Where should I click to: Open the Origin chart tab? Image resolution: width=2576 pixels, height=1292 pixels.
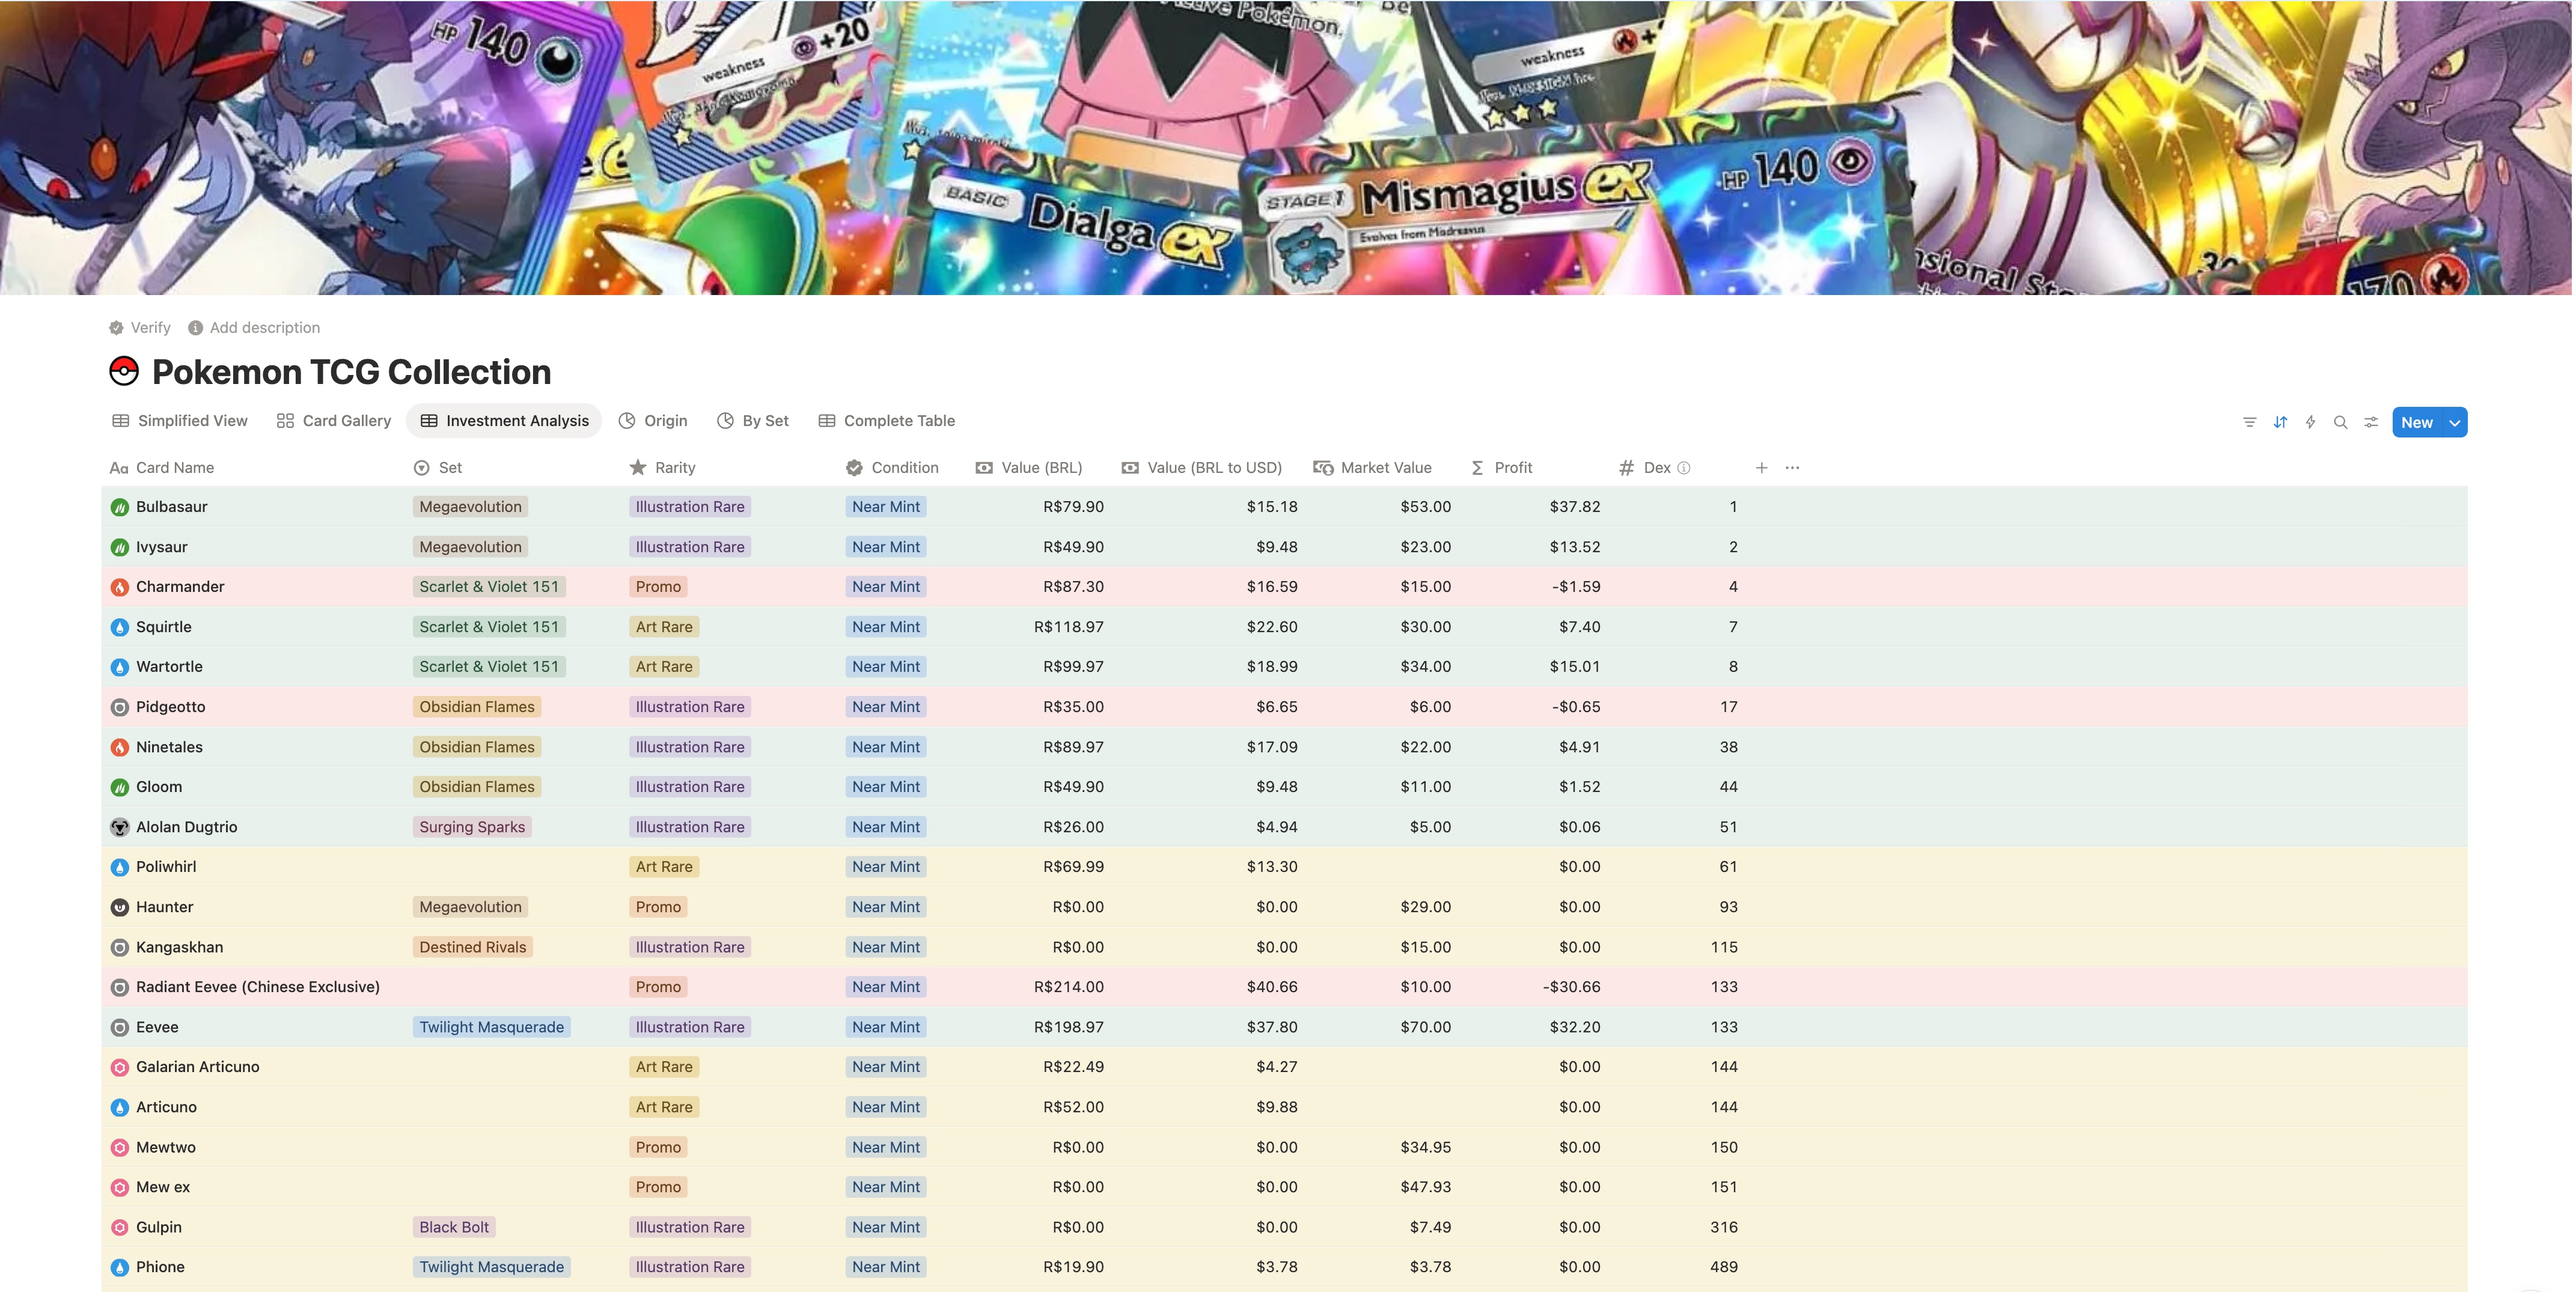pos(653,421)
